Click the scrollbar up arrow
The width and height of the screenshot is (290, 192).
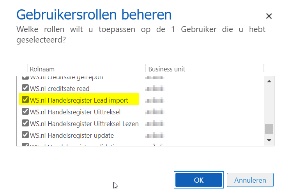tap(269, 81)
